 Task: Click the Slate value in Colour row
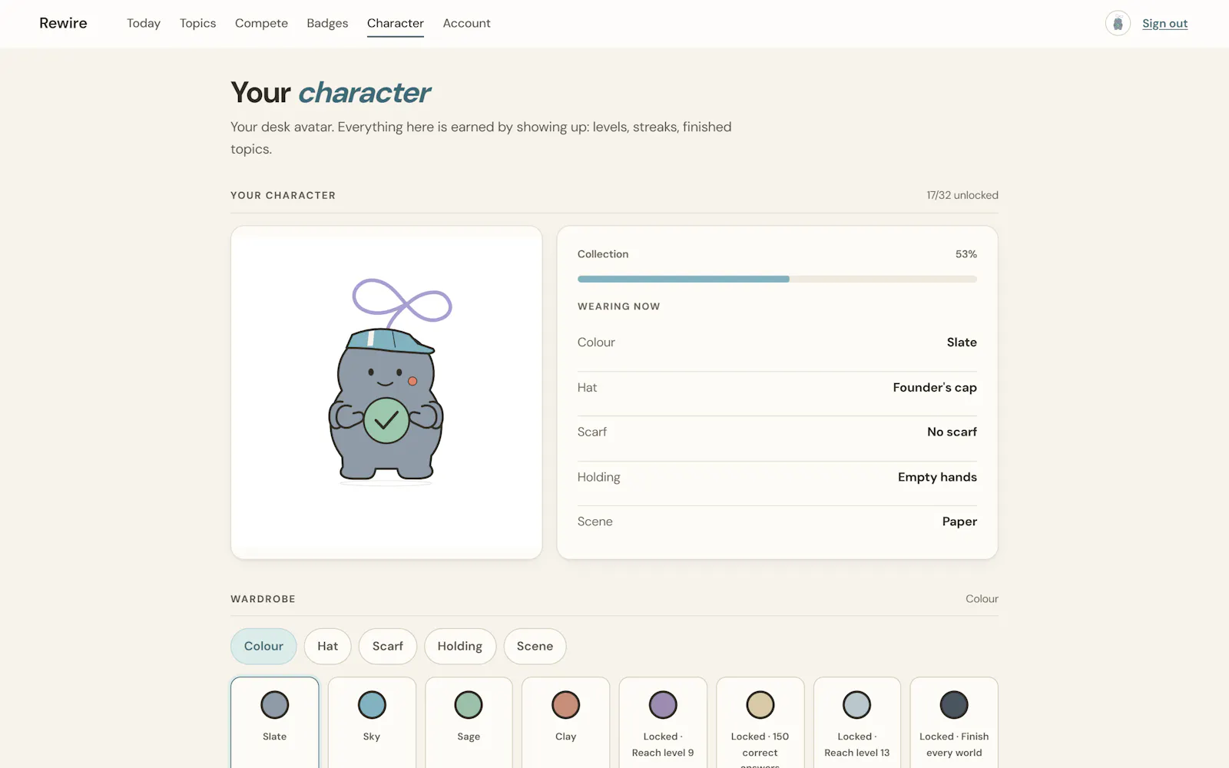[962, 343]
